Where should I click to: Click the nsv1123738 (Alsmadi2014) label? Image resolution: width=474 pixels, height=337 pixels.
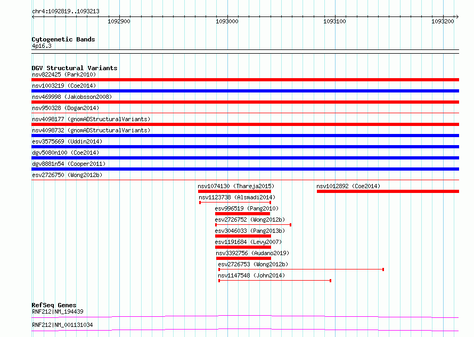click(237, 197)
